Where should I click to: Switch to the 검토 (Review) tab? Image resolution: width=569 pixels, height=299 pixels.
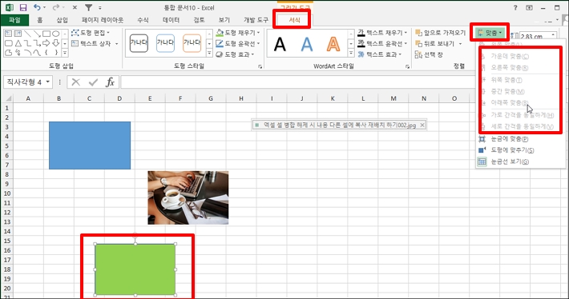tap(199, 20)
